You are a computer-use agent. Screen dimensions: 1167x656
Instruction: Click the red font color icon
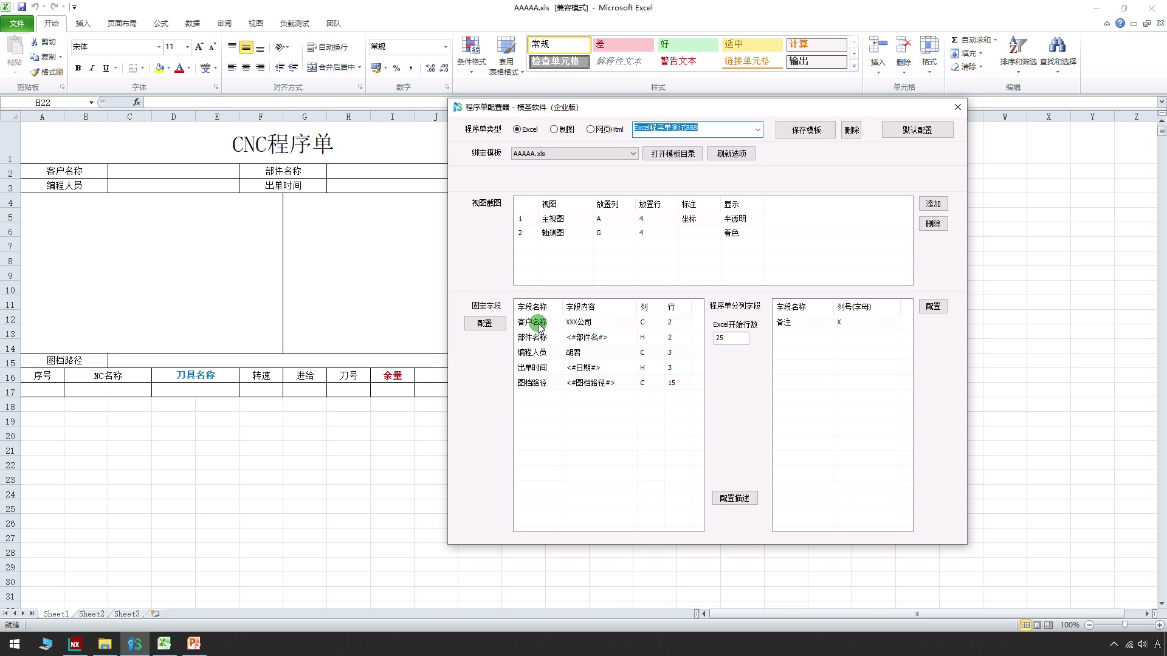tap(179, 68)
